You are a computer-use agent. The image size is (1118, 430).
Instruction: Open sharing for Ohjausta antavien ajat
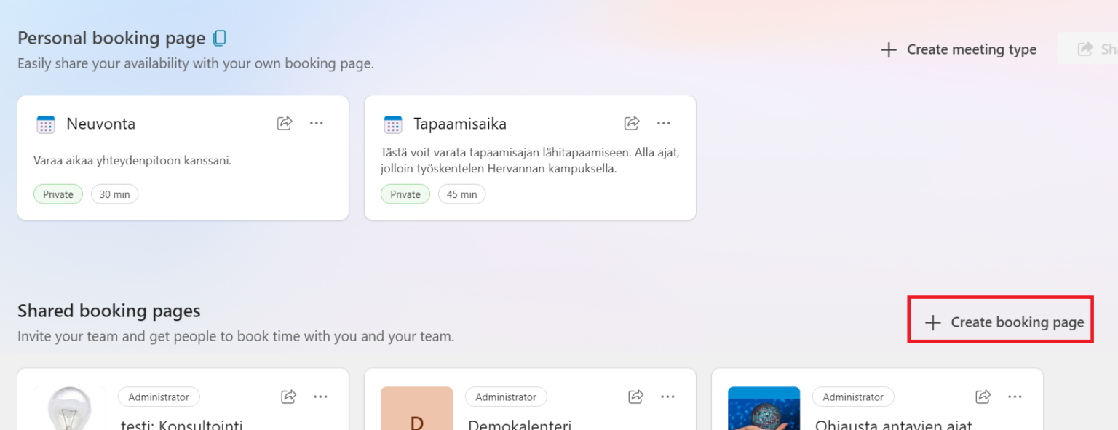[x=982, y=397]
